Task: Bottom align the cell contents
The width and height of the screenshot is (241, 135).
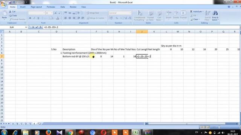Action: click(x=74, y=13)
